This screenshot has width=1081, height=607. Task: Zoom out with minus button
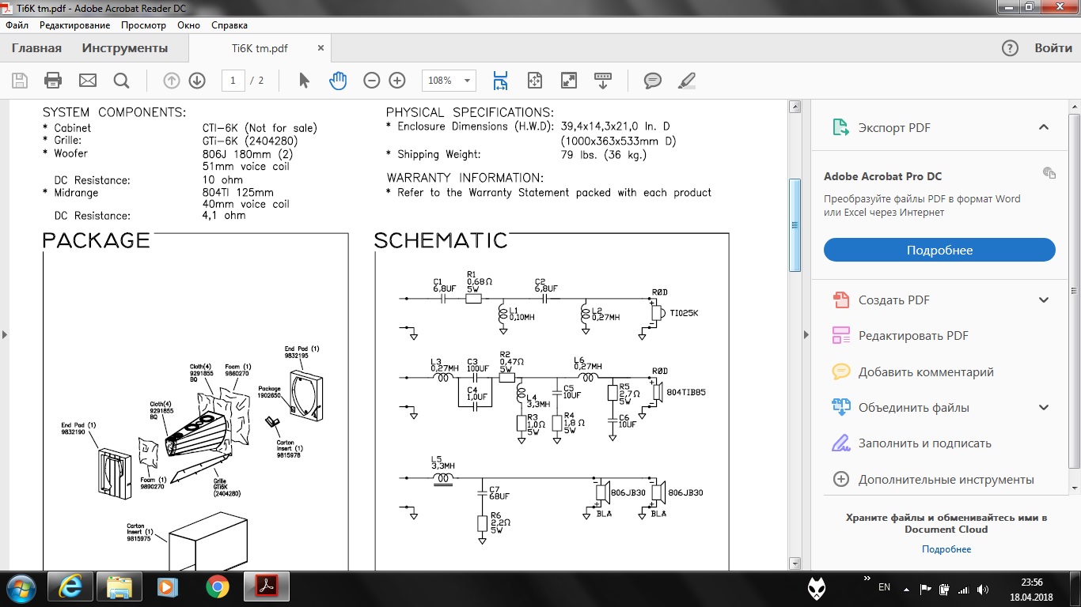click(x=372, y=80)
